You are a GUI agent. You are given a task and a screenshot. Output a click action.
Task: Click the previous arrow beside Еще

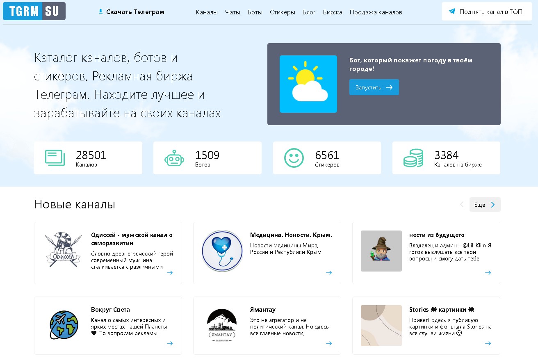462,204
